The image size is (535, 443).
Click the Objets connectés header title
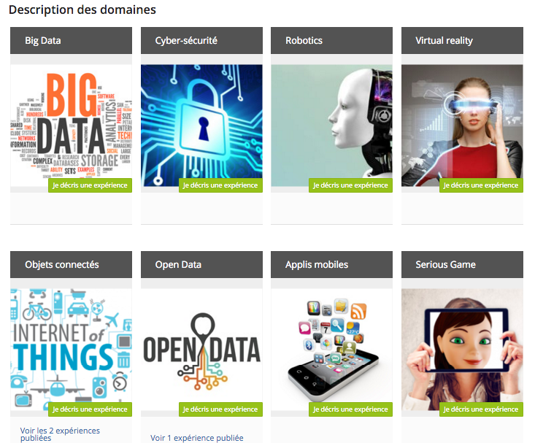(62, 264)
